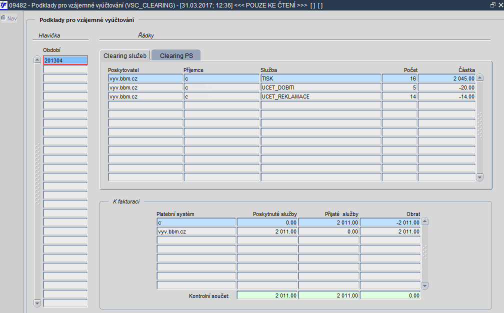Click Přijaté služby value 2 011.00 first row
This screenshot has height=313, width=504.
click(x=328, y=222)
